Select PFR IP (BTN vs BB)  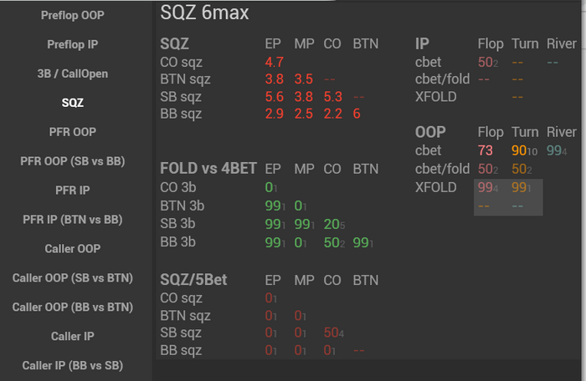(76, 220)
